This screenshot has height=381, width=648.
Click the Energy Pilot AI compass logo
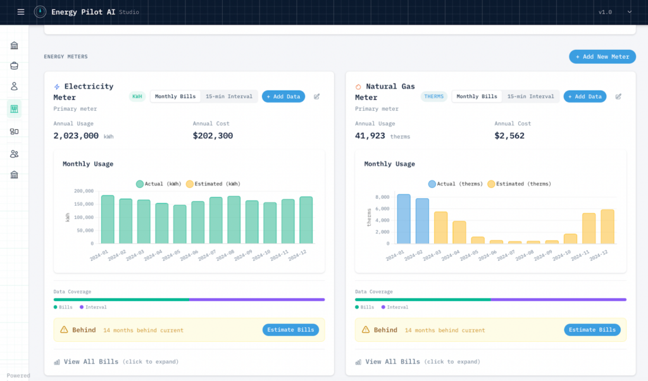[40, 12]
